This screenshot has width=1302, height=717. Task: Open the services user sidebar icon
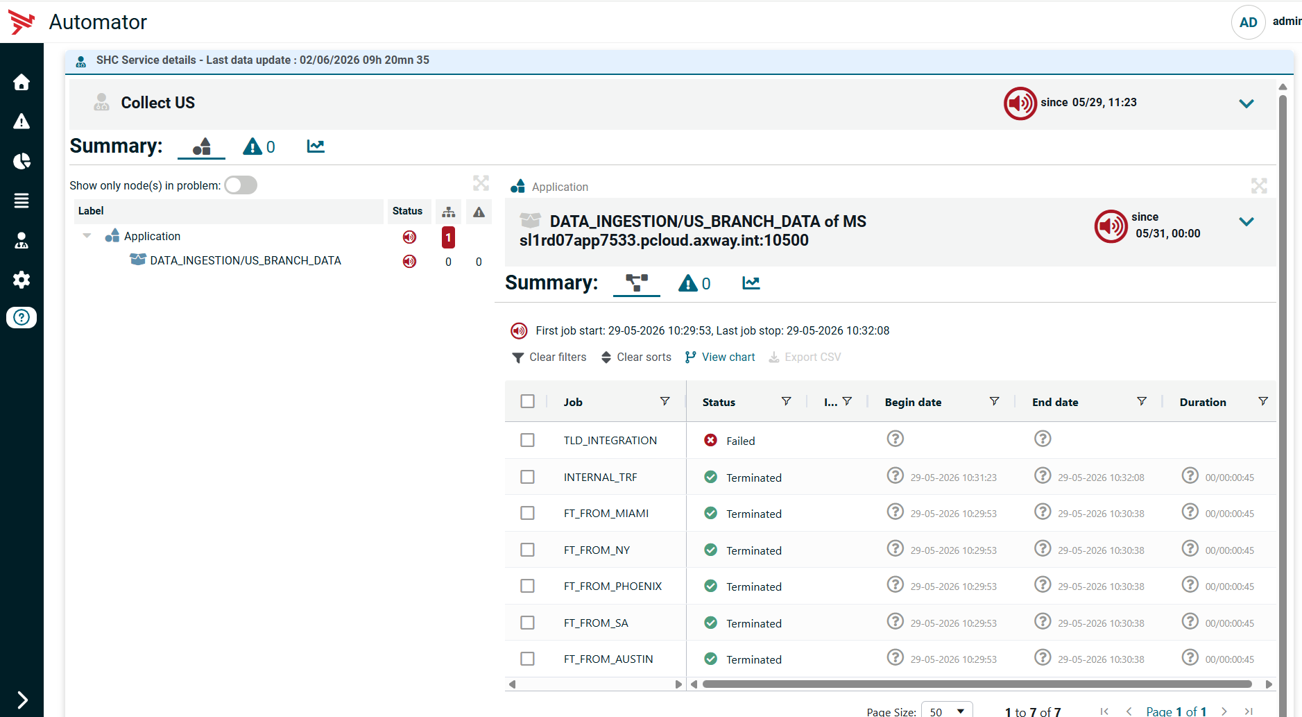(x=22, y=240)
